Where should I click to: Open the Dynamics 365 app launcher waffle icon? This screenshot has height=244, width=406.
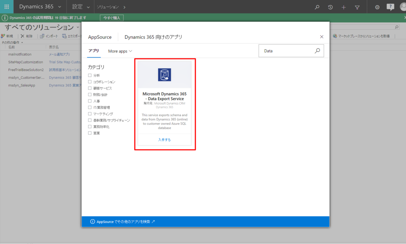7,7
